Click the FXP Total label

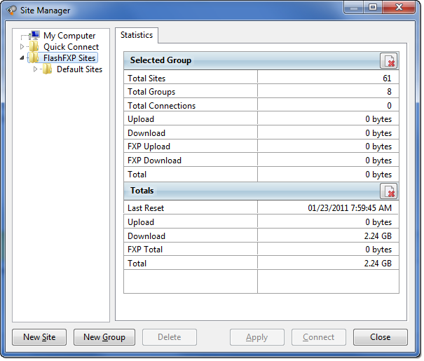coord(146,250)
